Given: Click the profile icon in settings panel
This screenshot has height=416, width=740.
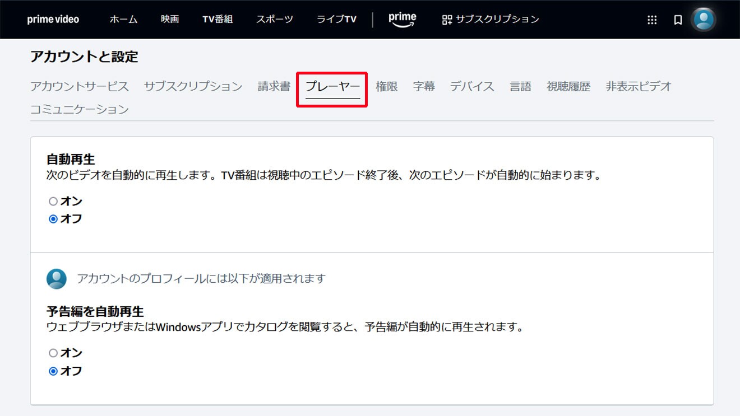Looking at the screenshot, I should (x=57, y=278).
